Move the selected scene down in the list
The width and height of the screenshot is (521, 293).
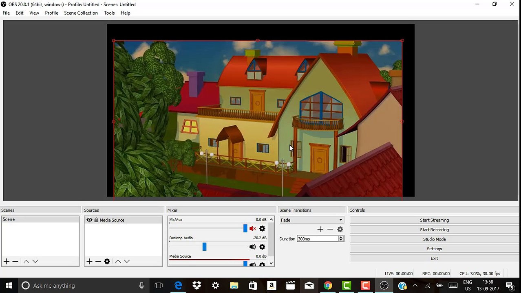(35, 261)
